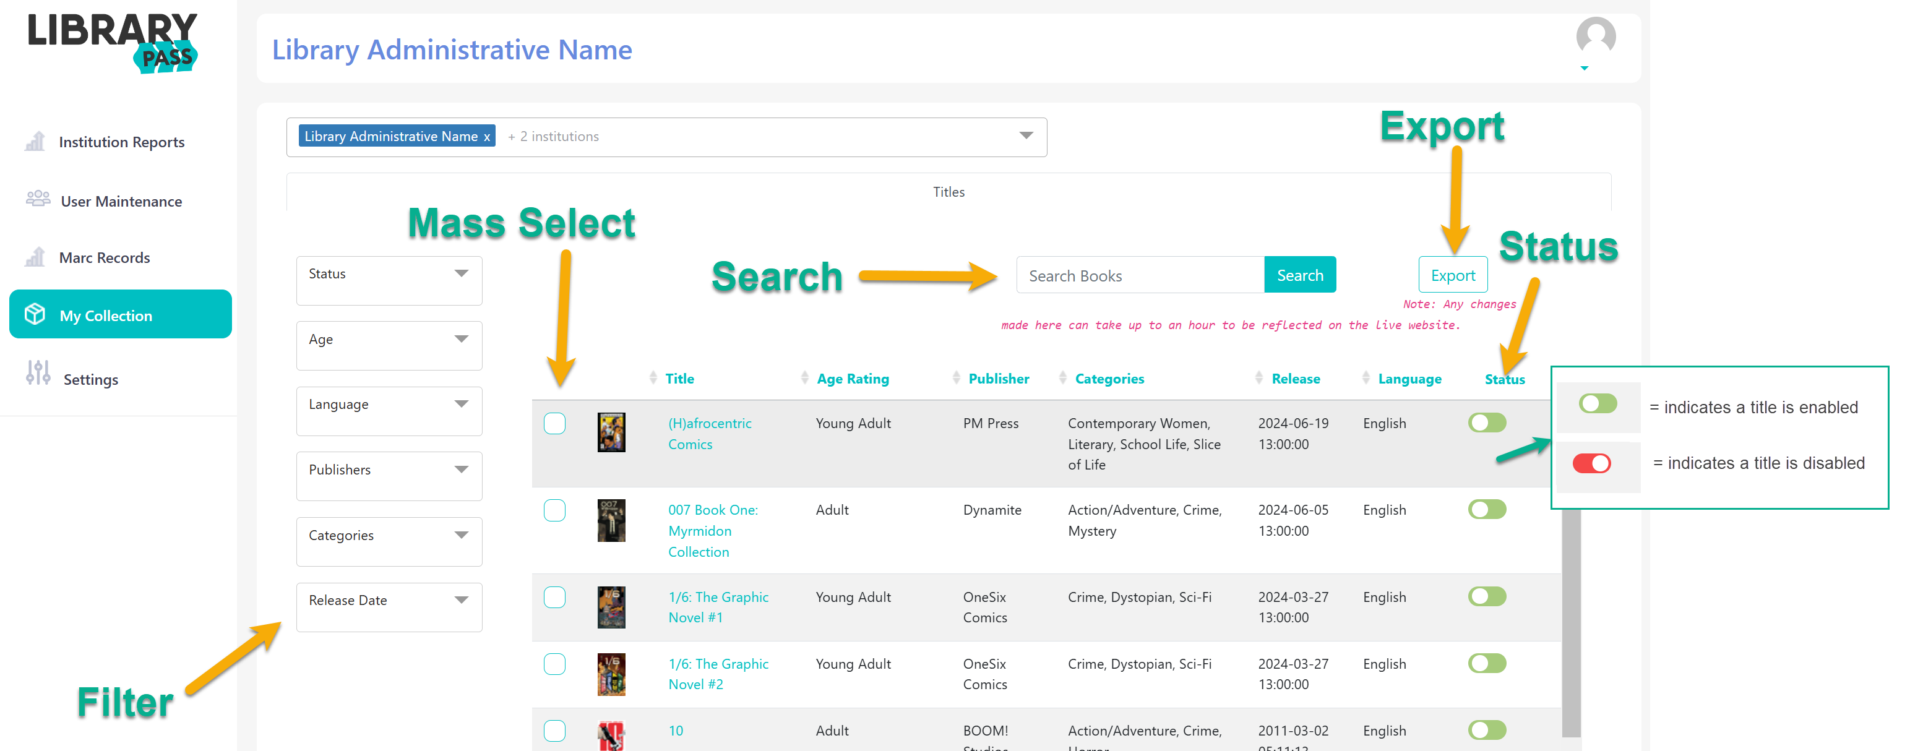Select checkbox for 007 Book One
The image size is (1910, 751).
point(554,510)
